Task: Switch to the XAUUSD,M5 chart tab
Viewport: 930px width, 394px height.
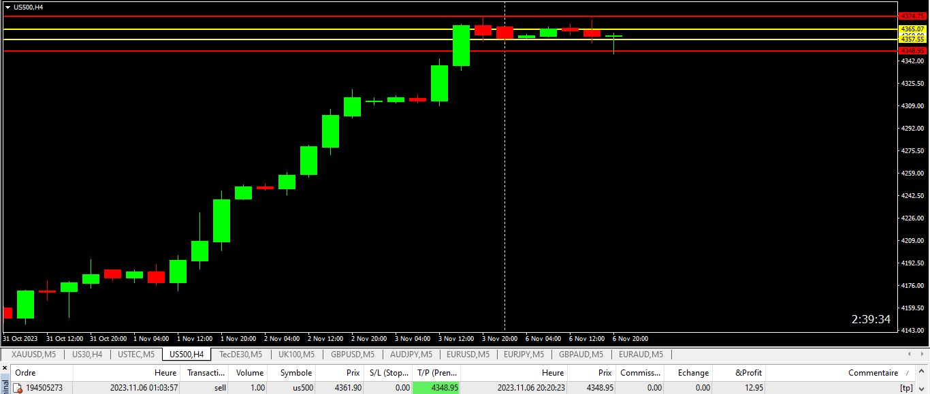Action: (34, 355)
